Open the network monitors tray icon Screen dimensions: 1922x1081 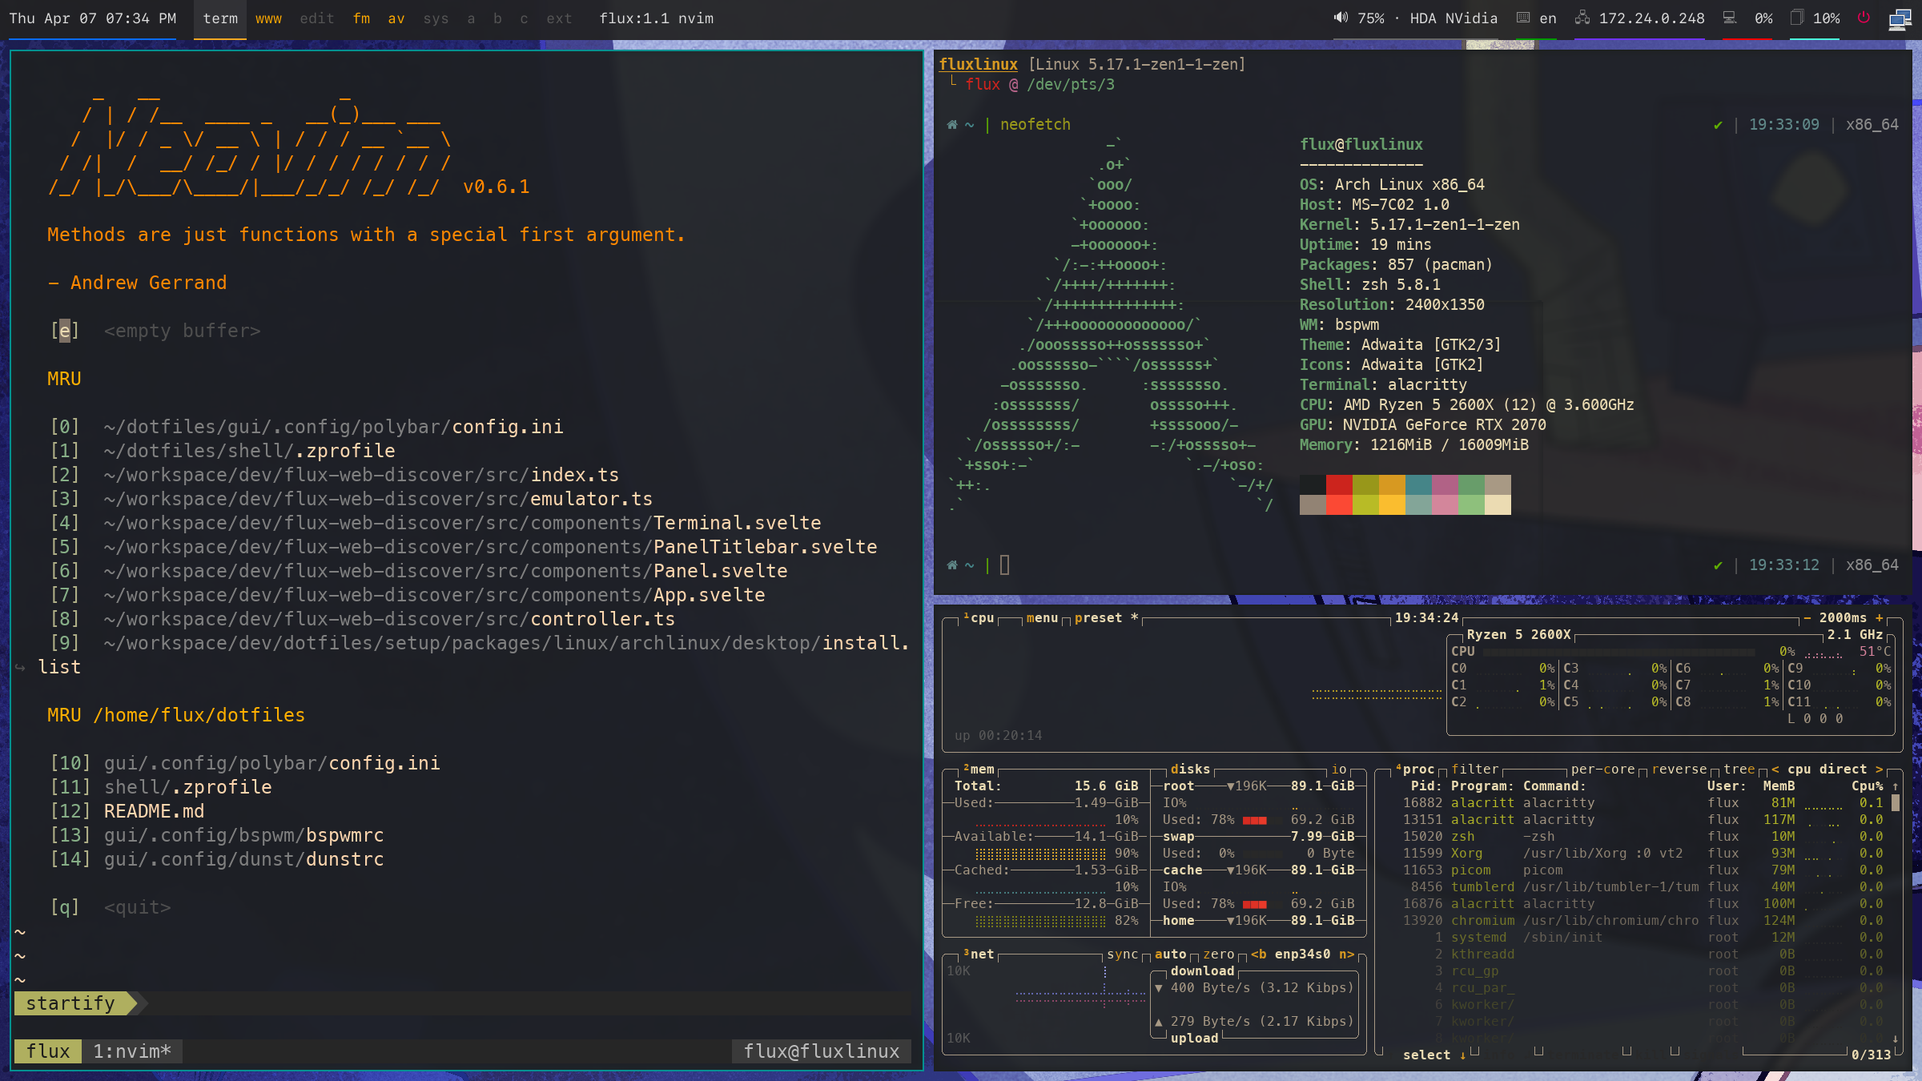pos(1900,19)
